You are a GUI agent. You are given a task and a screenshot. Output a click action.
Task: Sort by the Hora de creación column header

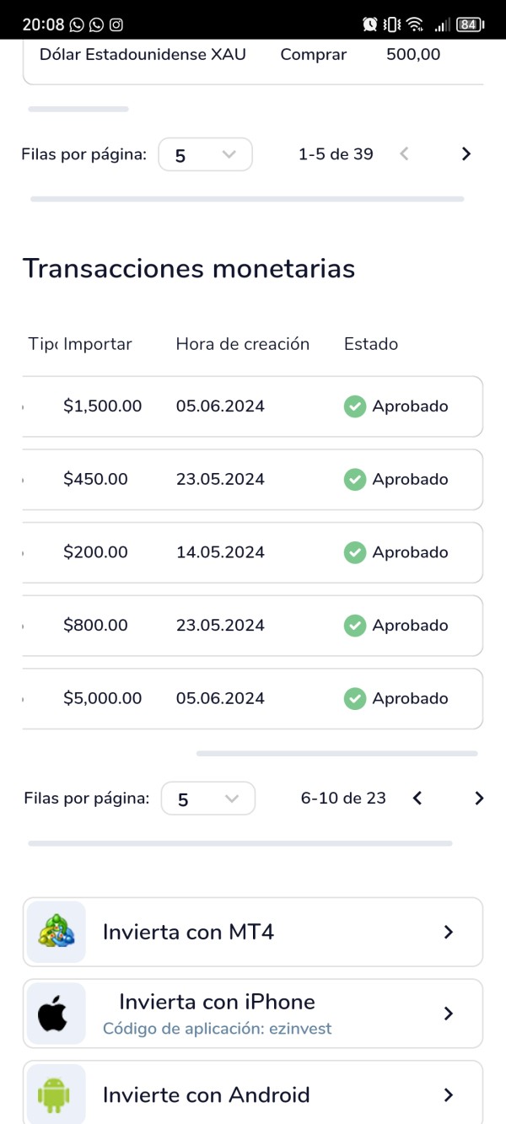point(243,344)
